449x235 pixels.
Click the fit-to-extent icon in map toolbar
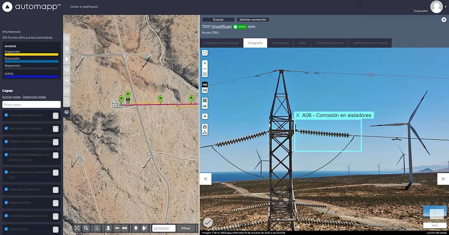pyautogui.click(x=77, y=228)
